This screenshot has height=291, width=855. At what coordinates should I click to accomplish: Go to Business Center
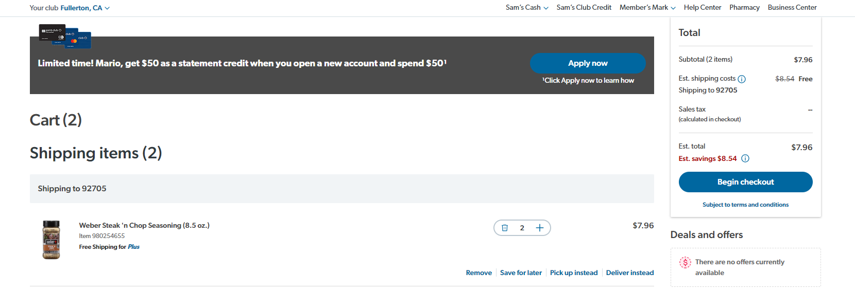coord(792,7)
